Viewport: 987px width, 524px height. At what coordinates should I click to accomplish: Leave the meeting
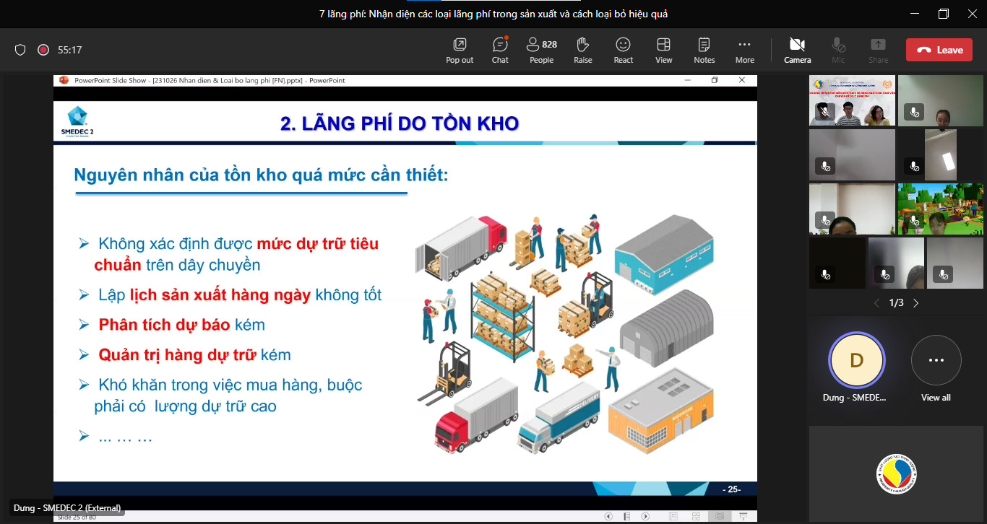[940, 50]
